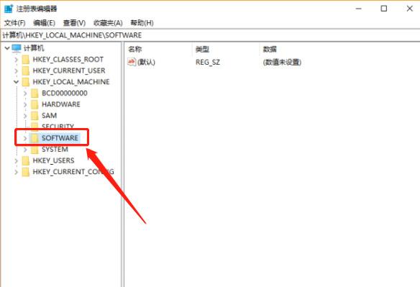This screenshot has width=420, height=287.
Task: Click SAM folder icon
Action: point(35,116)
